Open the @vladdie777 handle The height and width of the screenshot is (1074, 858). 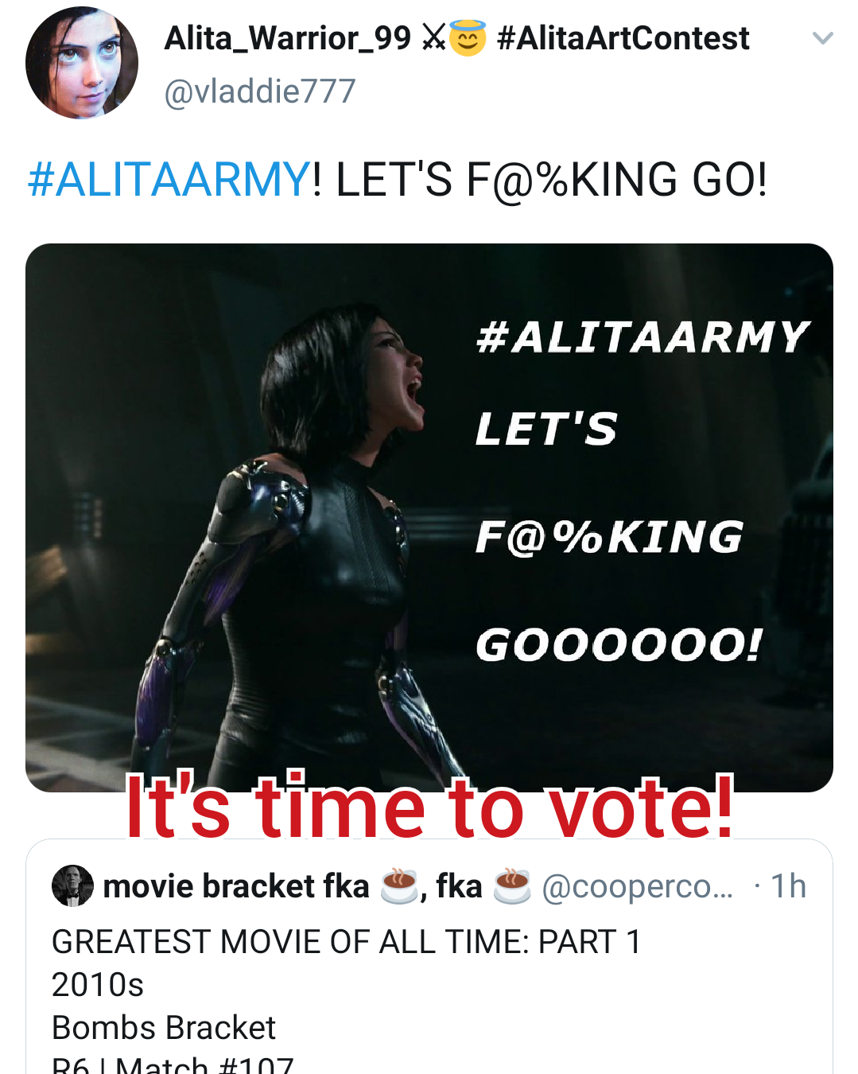click(x=259, y=91)
